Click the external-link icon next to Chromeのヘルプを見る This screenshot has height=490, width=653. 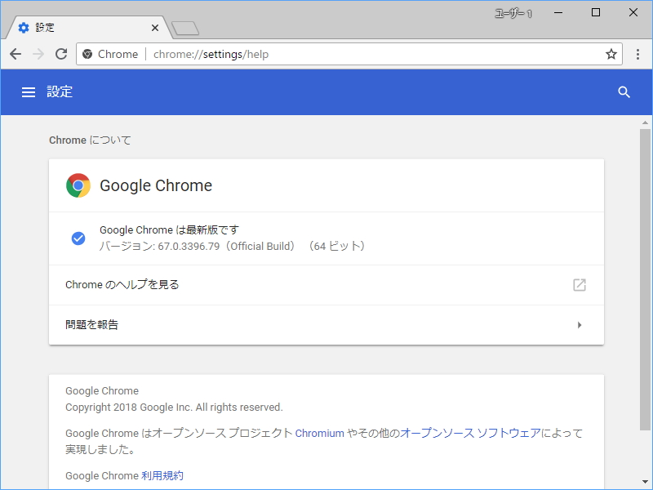pos(580,285)
